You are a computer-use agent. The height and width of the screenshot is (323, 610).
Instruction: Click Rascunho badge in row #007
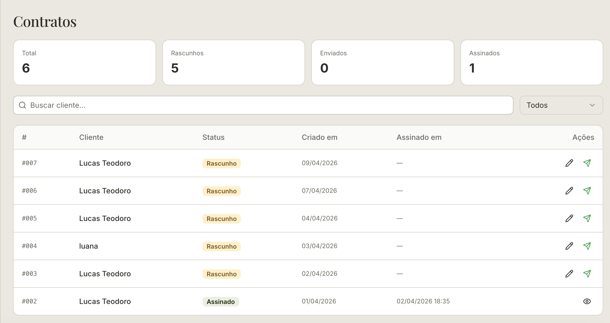(222, 164)
